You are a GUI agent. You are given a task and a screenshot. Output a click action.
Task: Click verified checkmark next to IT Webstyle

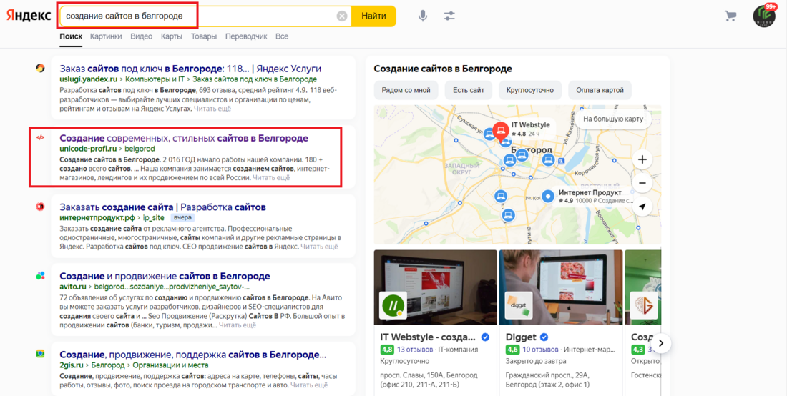(x=485, y=337)
